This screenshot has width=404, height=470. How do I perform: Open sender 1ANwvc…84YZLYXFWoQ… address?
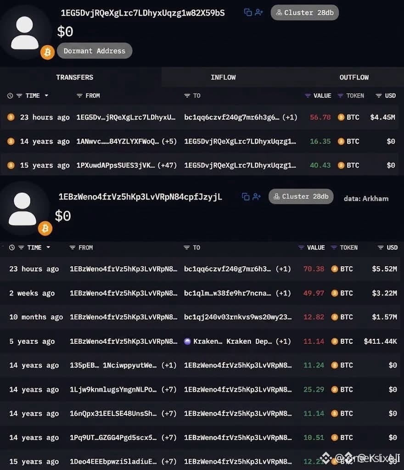(x=118, y=141)
